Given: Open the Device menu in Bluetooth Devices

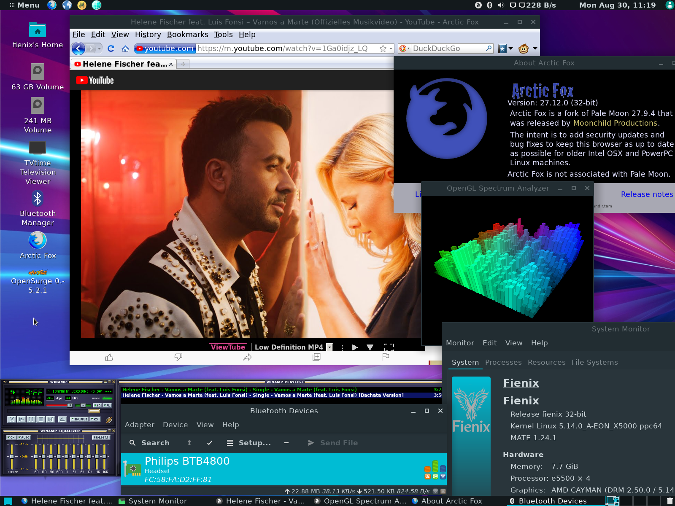Looking at the screenshot, I should 175,425.
